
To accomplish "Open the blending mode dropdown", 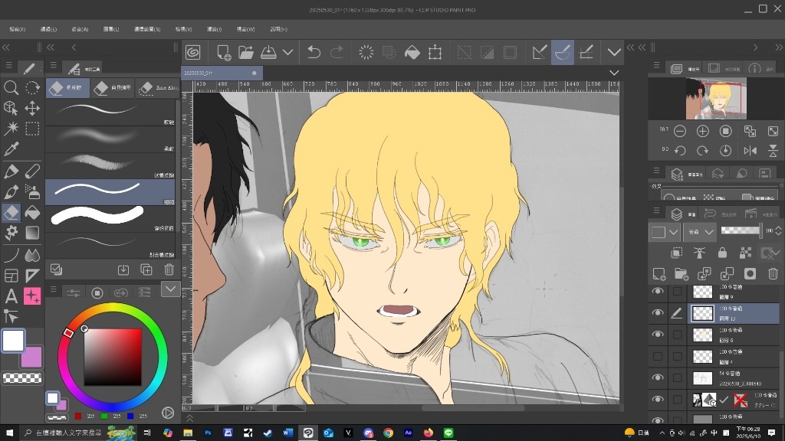I will [x=700, y=231].
